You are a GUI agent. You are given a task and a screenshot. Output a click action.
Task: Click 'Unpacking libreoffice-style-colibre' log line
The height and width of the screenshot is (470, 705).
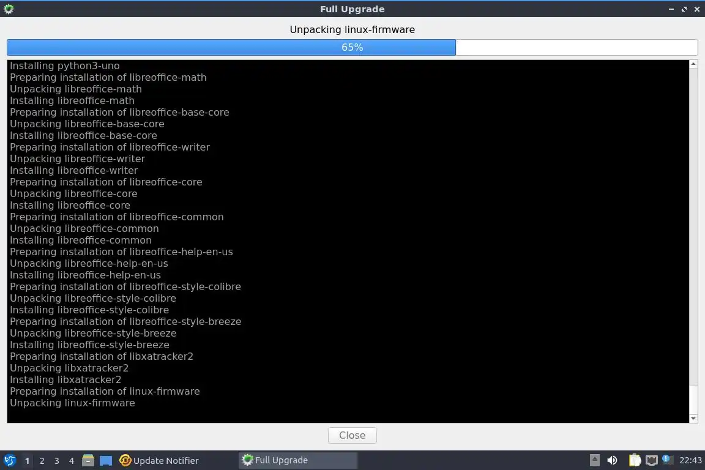tap(93, 299)
